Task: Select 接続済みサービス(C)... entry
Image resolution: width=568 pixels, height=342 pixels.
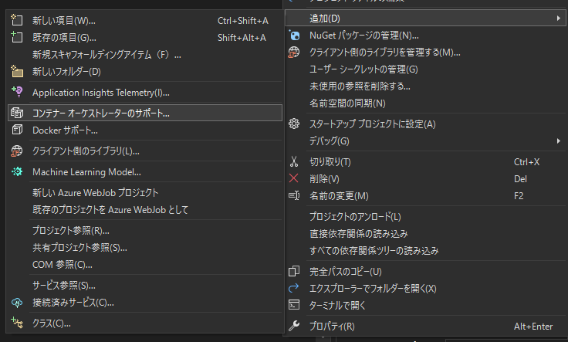Action: point(145,303)
